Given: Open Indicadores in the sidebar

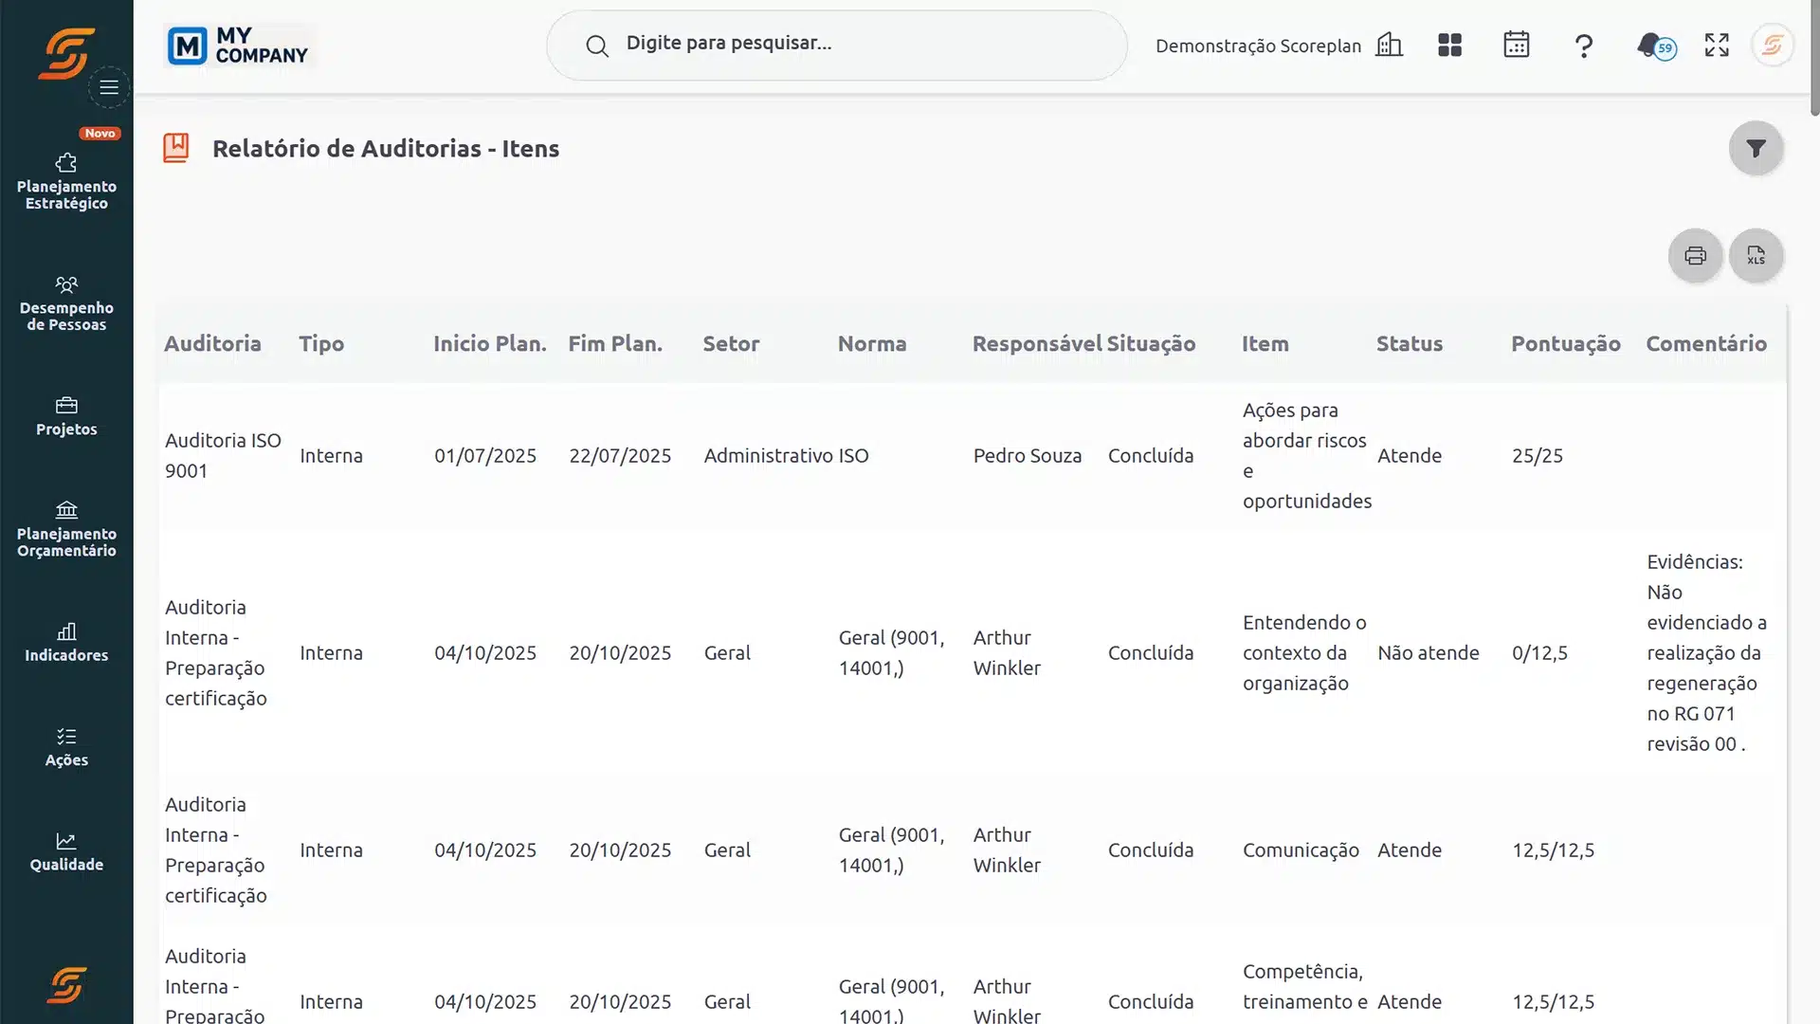Looking at the screenshot, I should [66, 643].
